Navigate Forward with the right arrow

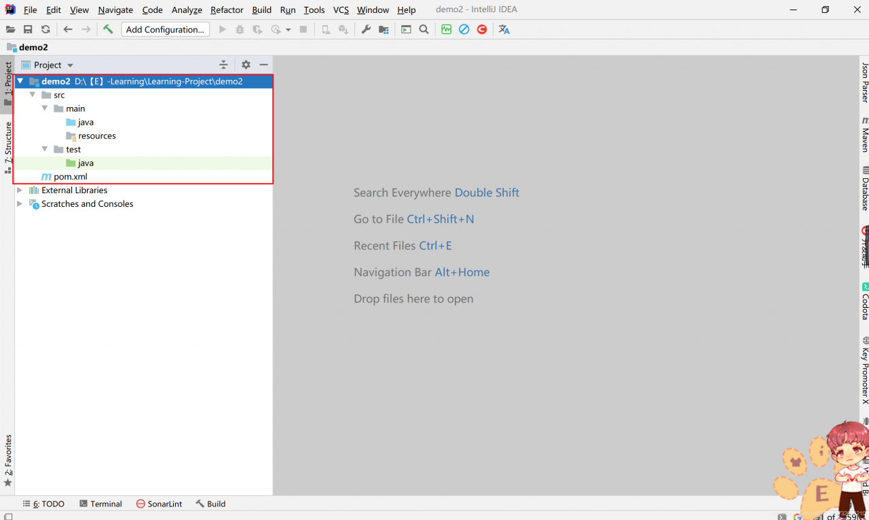tap(86, 29)
